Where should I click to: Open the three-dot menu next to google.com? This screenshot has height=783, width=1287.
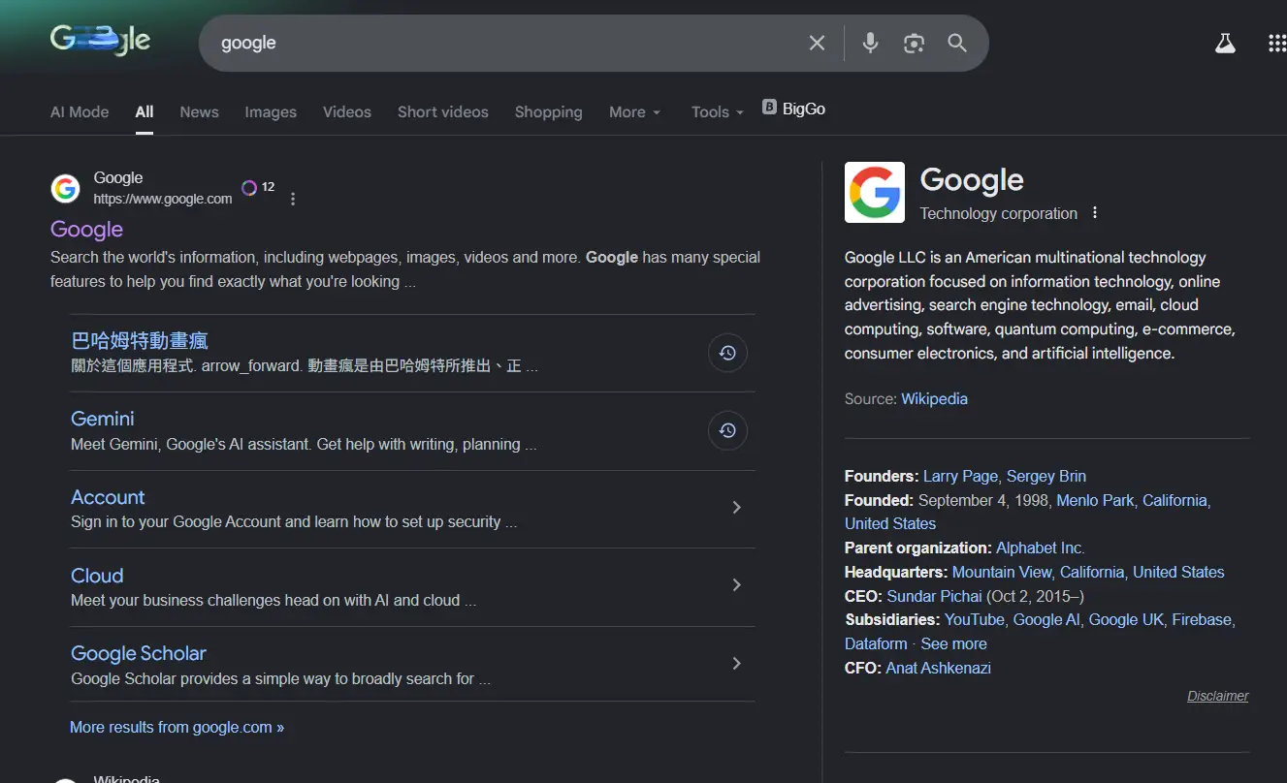tap(293, 199)
